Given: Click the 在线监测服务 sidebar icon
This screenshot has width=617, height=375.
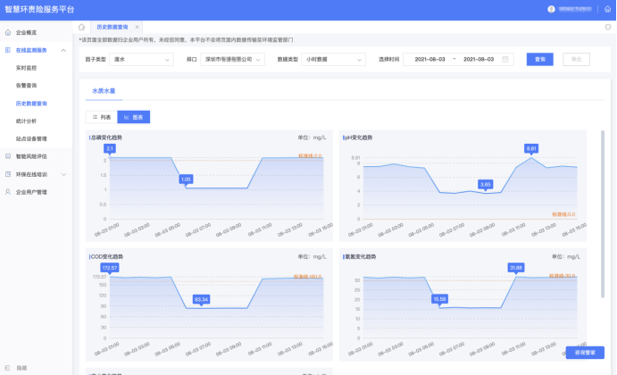Looking at the screenshot, I should pos(8,50).
